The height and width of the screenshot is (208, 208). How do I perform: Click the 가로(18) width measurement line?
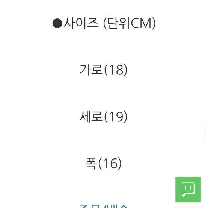click(104, 70)
